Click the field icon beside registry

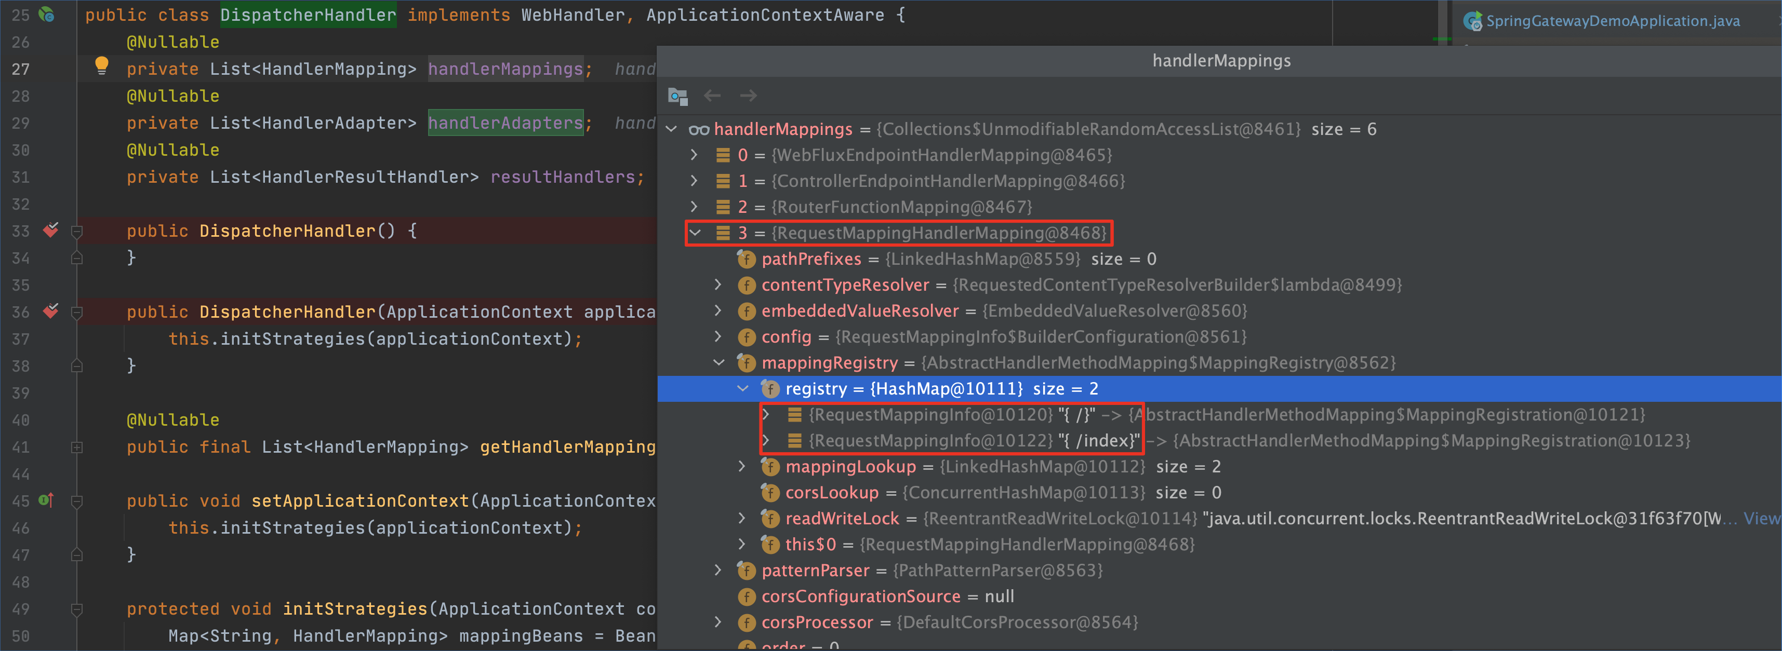(770, 388)
